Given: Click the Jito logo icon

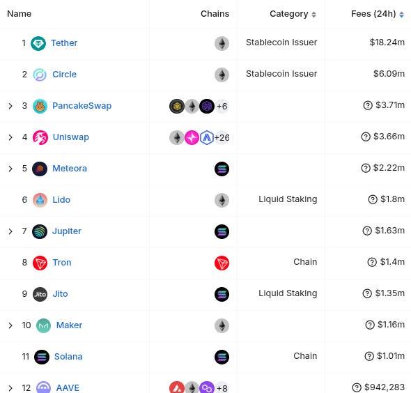Looking at the screenshot, I should coord(40,294).
